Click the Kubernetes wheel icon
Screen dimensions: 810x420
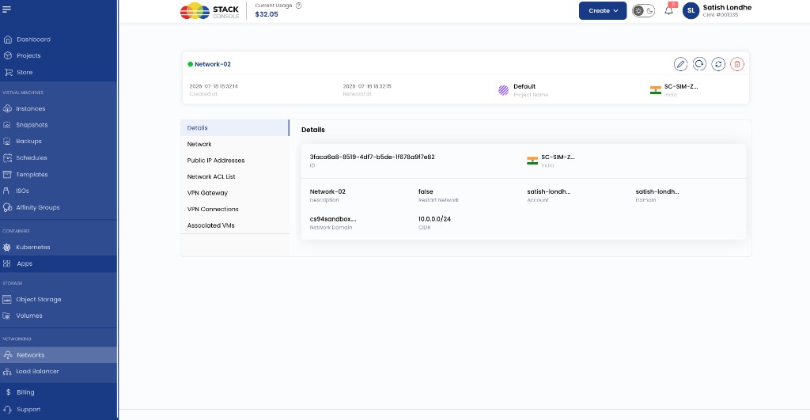[x=6, y=248]
